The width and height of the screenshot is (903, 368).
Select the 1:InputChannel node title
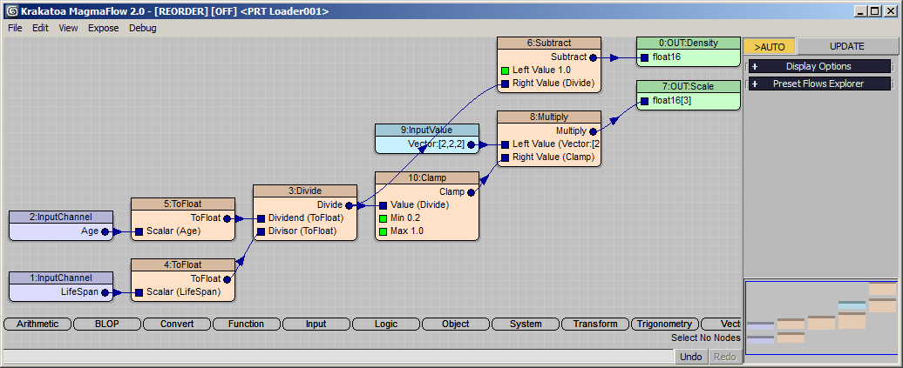click(61, 278)
